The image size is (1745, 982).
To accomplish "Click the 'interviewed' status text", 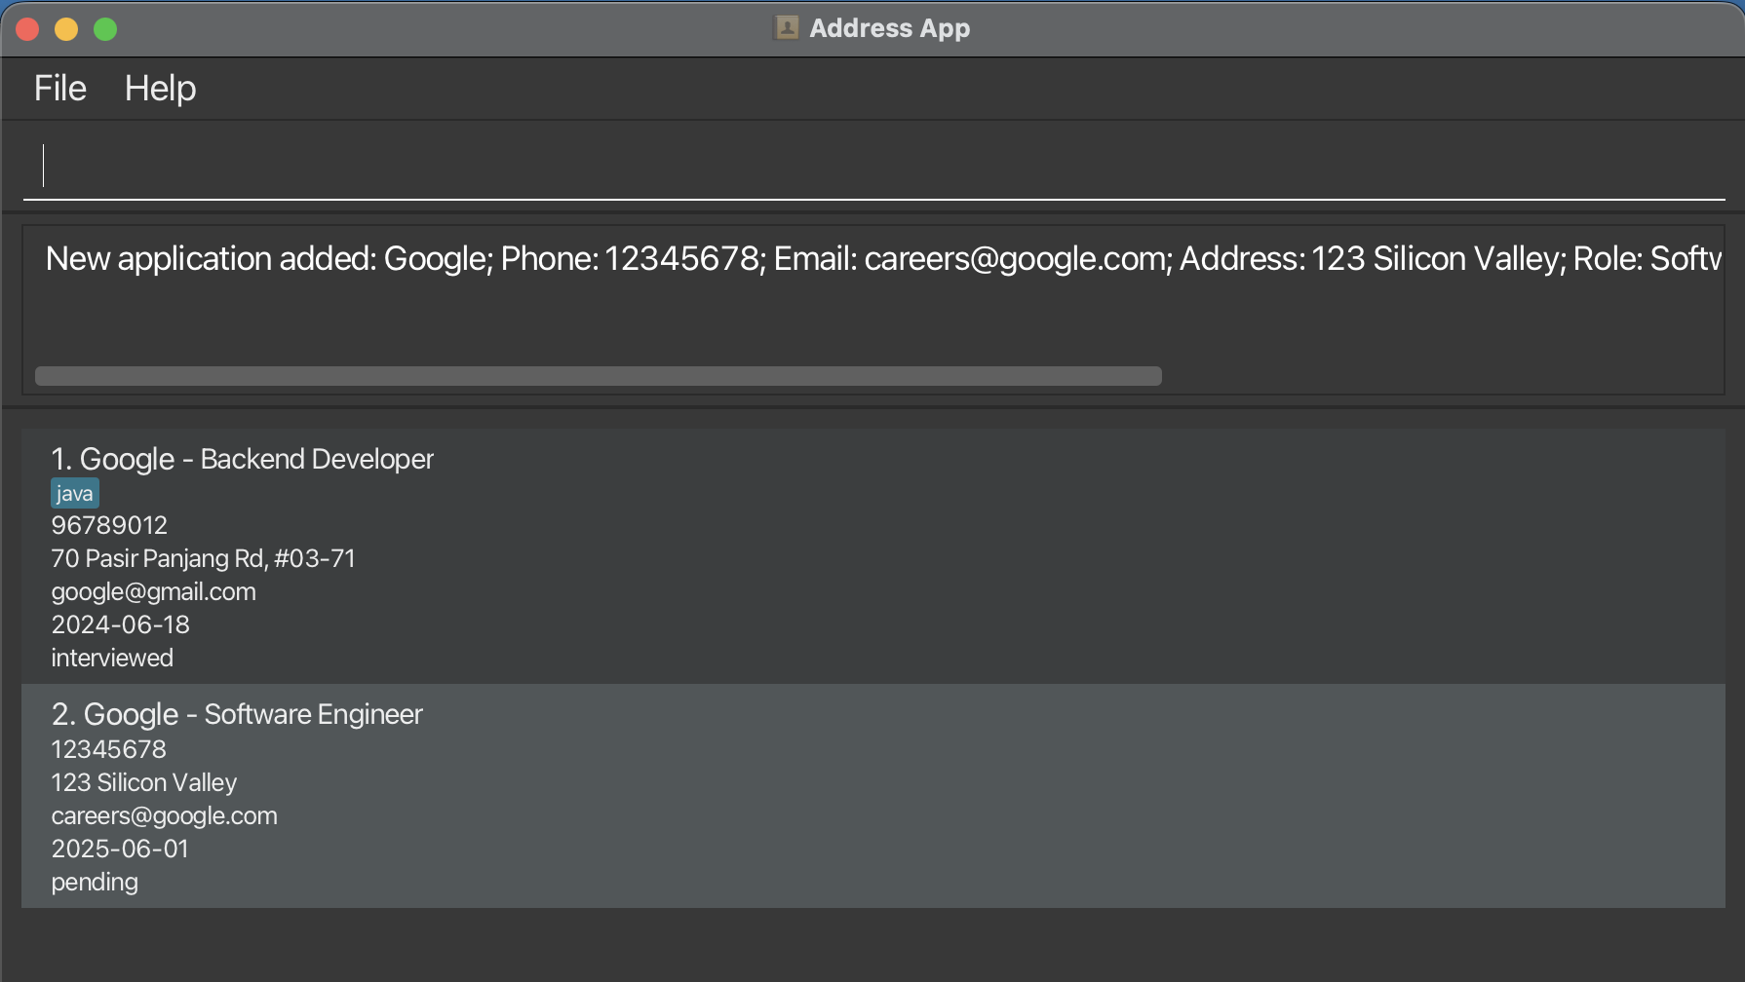I will click(112, 659).
